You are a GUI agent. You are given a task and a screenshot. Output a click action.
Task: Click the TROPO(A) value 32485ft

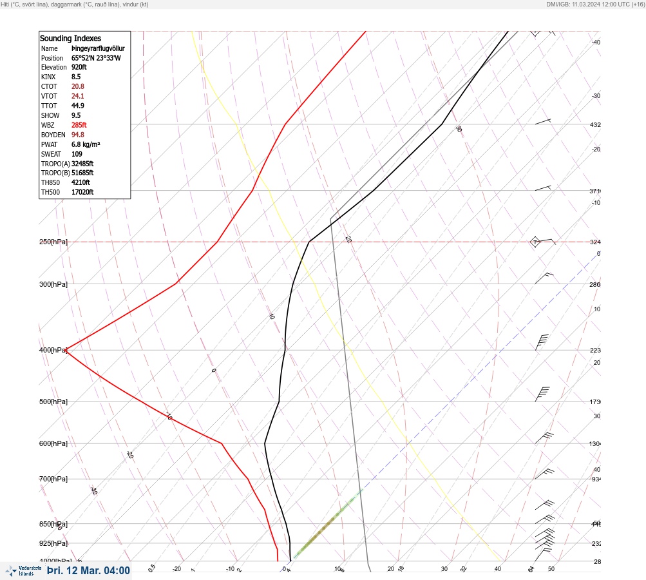pos(82,164)
